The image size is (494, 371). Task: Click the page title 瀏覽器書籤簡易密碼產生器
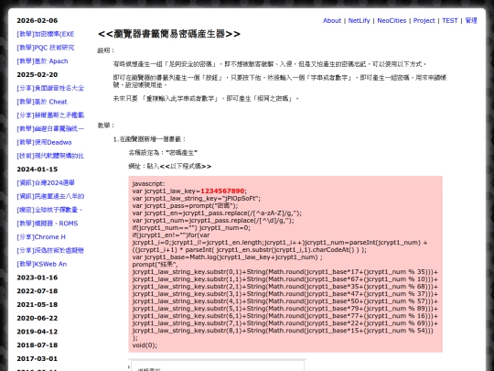[x=169, y=34]
